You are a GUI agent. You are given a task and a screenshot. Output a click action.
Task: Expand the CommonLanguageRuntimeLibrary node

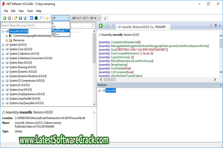click(7, 36)
